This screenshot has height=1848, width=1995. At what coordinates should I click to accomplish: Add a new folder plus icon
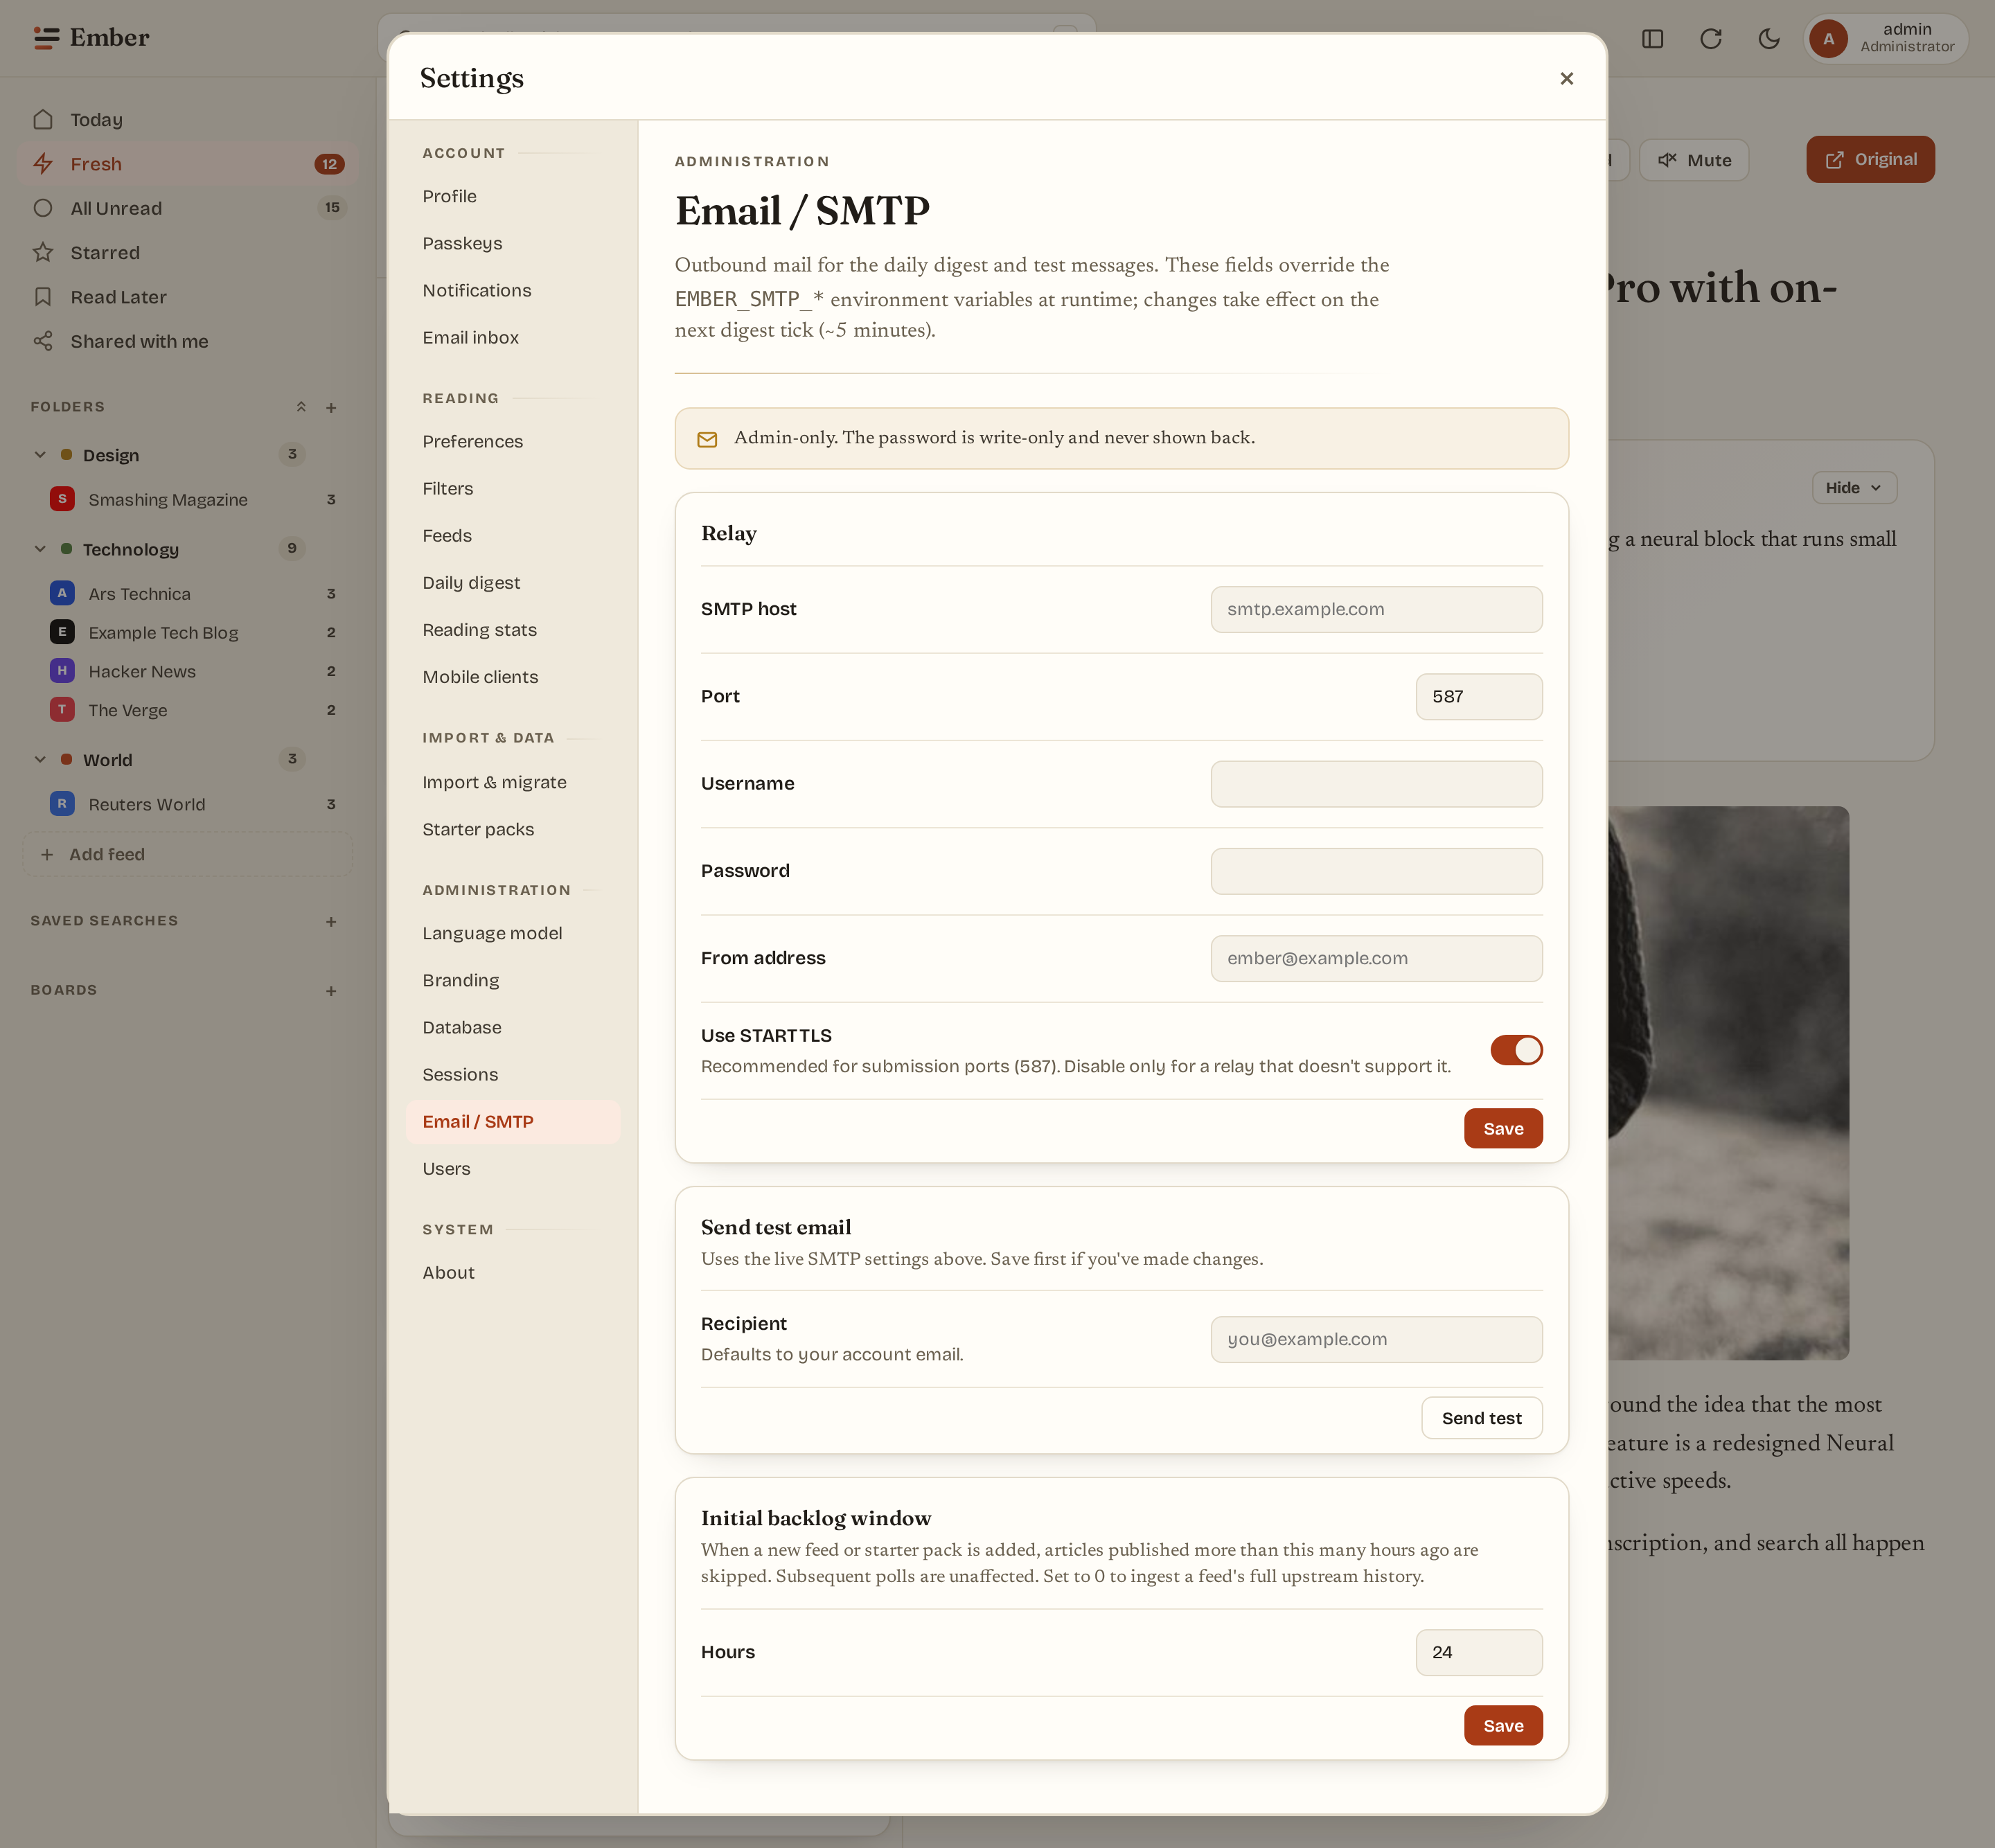tap(331, 408)
